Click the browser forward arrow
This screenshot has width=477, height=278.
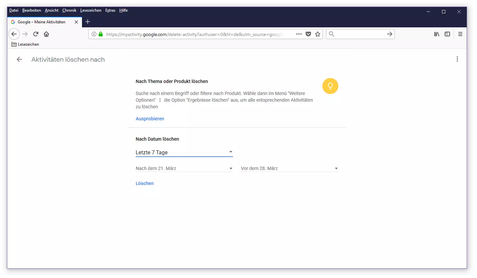coord(25,34)
